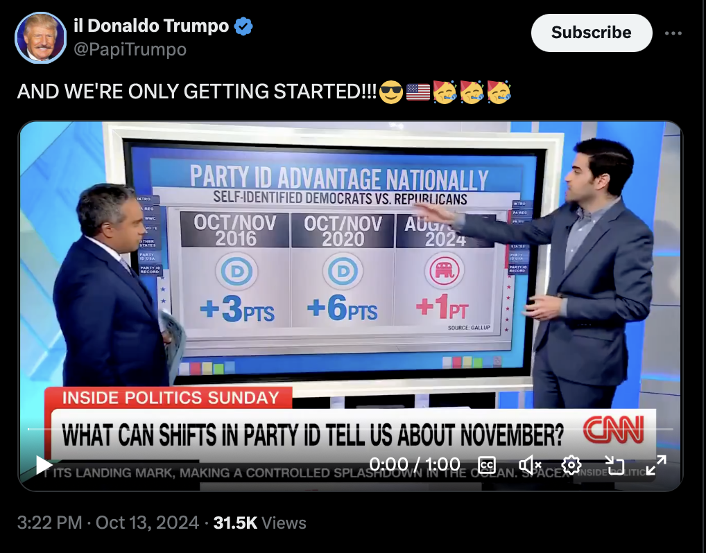Click the video time display 0:00 / 1:00

(x=415, y=464)
